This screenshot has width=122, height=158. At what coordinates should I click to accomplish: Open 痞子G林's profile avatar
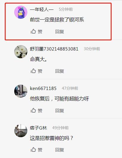21,131
